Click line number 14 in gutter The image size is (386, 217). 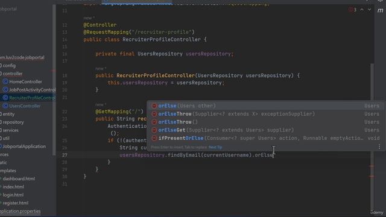(65, 40)
